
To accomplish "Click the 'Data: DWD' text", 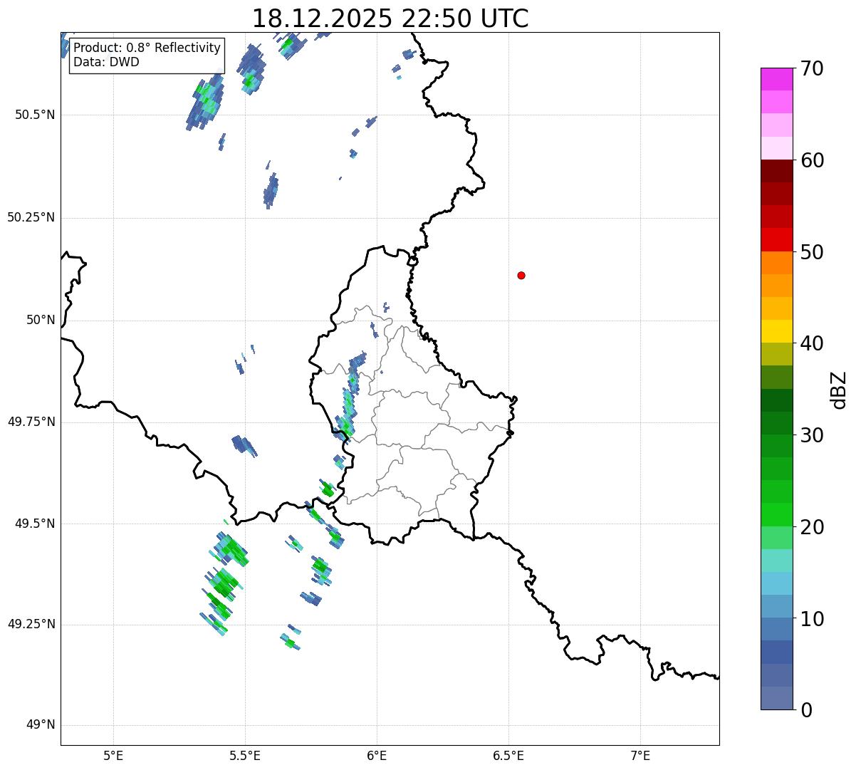I will pos(106,62).
